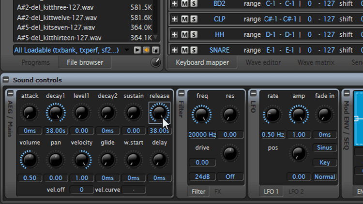Collapse the LFO section
363x204 pixels.
tap(254, 93)
